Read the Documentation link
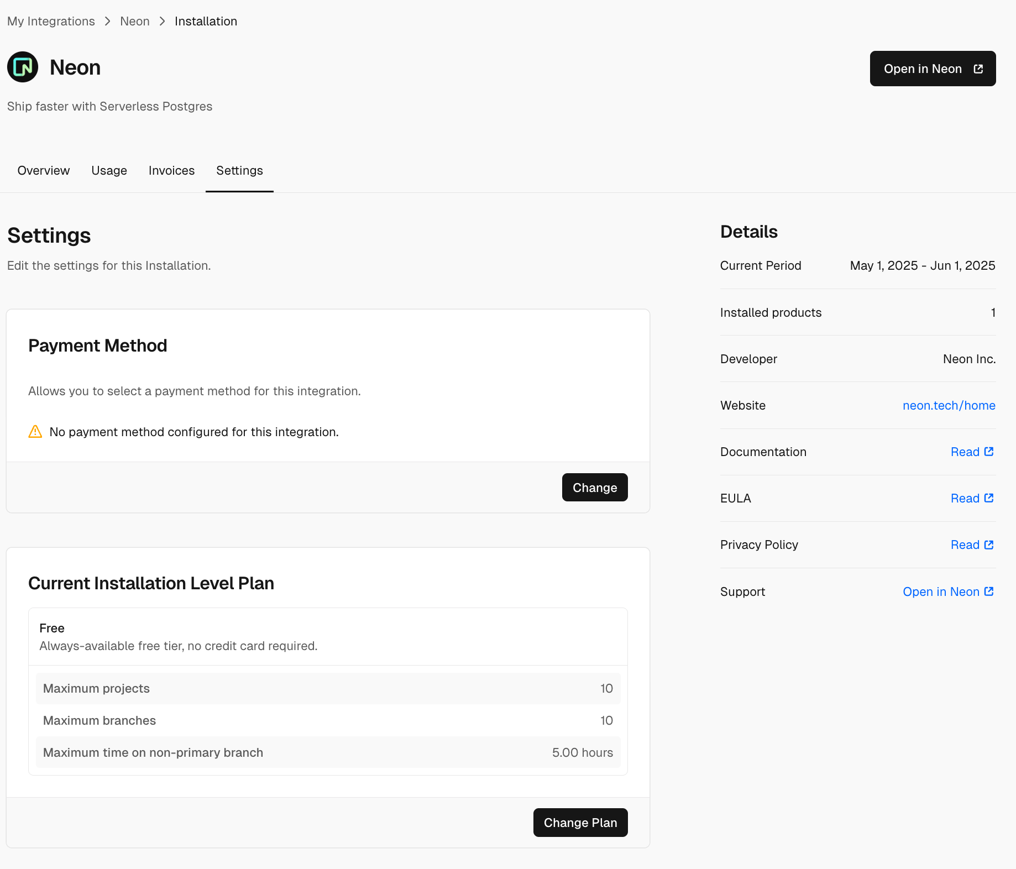 pos(972,452)
